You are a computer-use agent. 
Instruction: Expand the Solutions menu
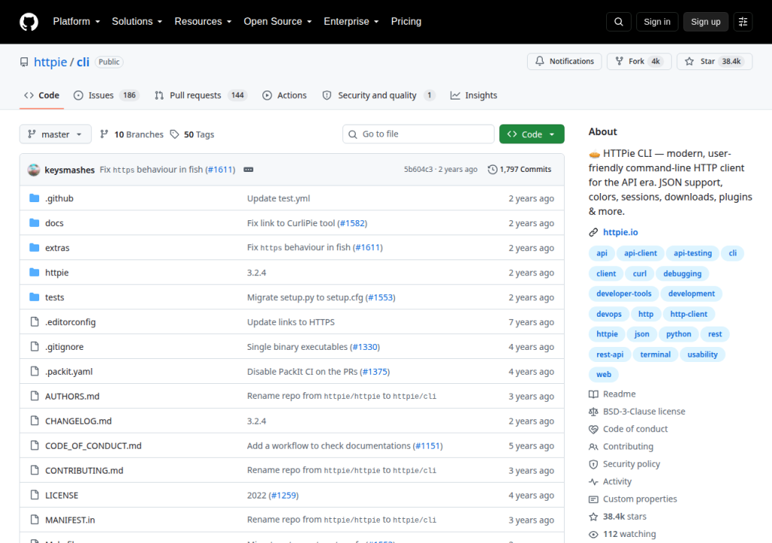[x=137, y=22]
